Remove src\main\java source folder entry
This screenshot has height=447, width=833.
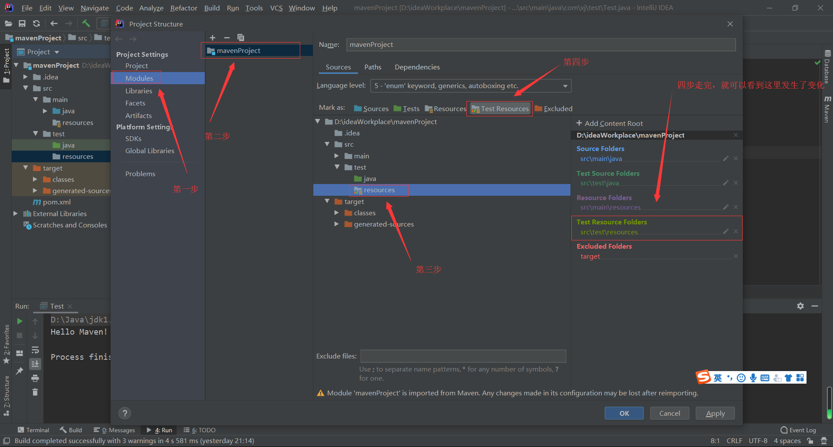[736, 158]
